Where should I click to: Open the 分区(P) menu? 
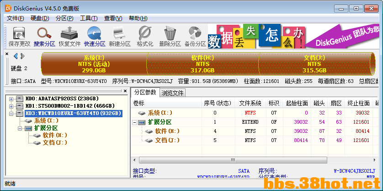point(64,18)
